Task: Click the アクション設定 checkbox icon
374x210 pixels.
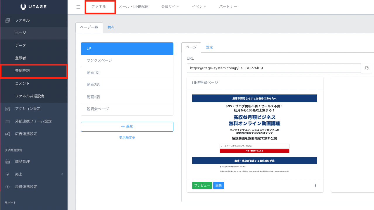Action: [8, 109]
